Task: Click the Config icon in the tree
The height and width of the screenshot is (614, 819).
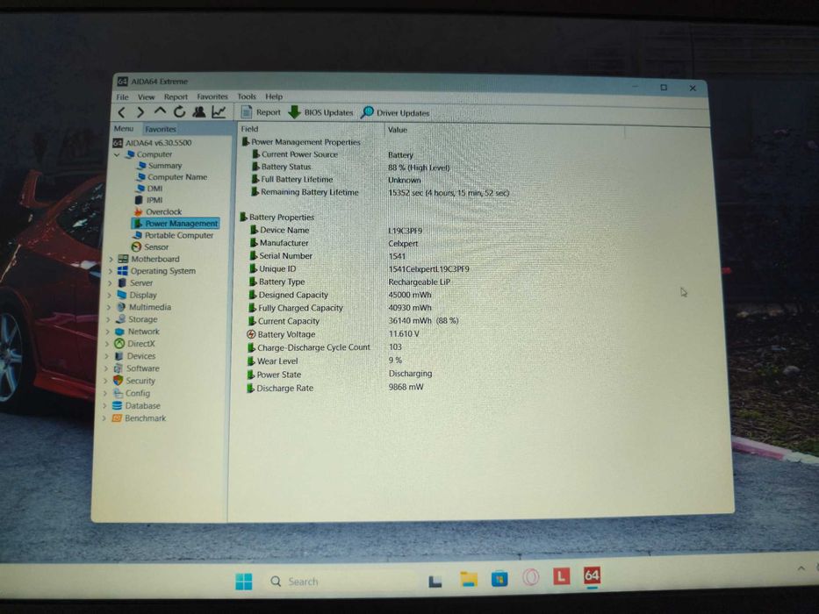Action: [x=118, y=393]
